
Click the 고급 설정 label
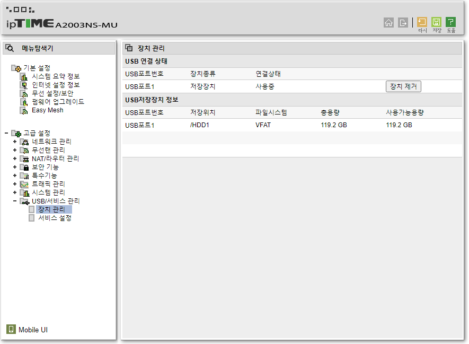(37, 133)
